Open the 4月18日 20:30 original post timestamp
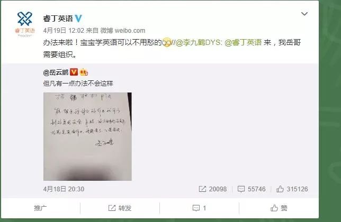341x222 pixels. click(64, 189)
